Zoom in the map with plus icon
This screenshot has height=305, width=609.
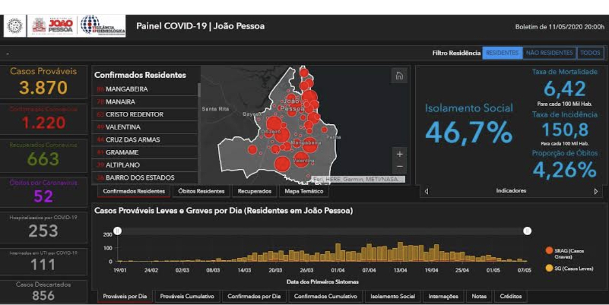400,154
